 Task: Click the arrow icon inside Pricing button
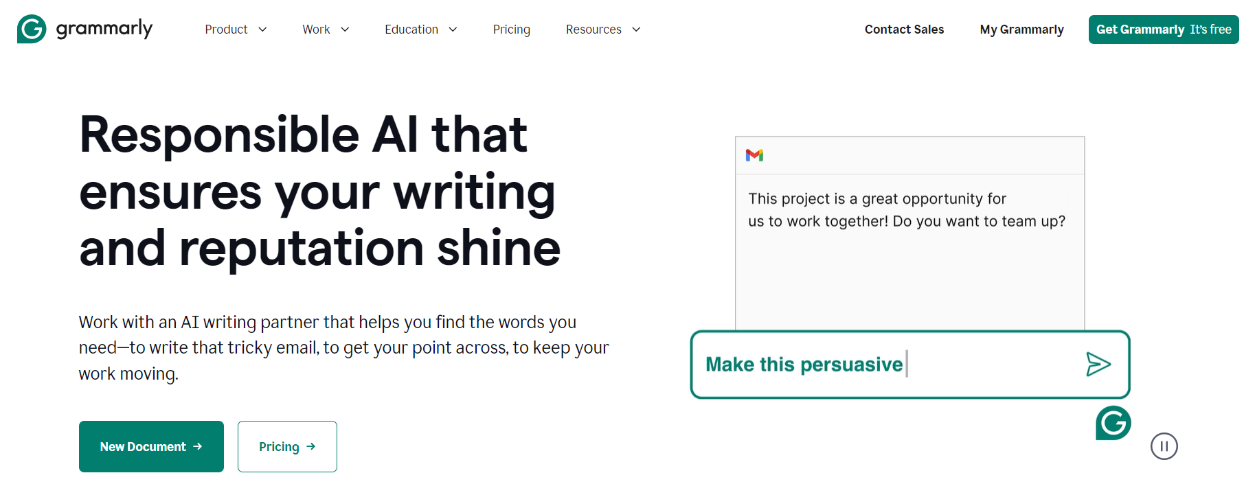(310, 446)
